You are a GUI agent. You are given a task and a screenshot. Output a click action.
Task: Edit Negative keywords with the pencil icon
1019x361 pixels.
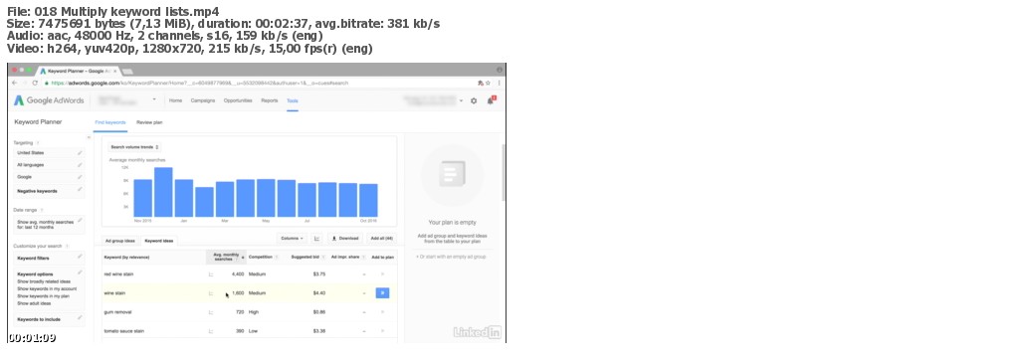coord(80,189)
